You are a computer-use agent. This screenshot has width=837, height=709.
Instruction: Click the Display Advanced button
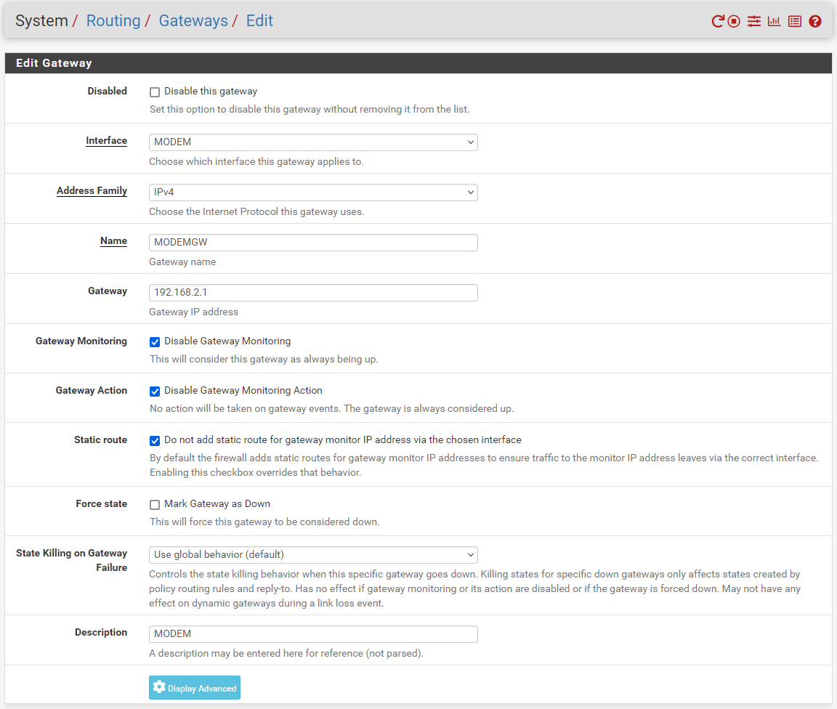coord(195,688)
